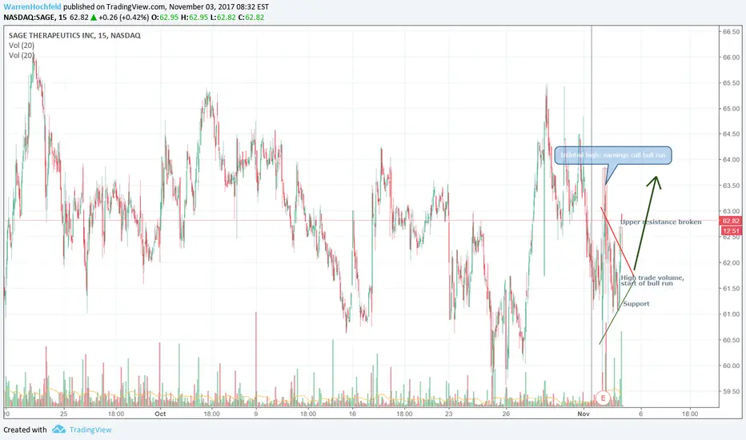The image size is (746, 440).
Task: Select the 'Upper resistance broken' annotation text
Action: pos(661,222)
